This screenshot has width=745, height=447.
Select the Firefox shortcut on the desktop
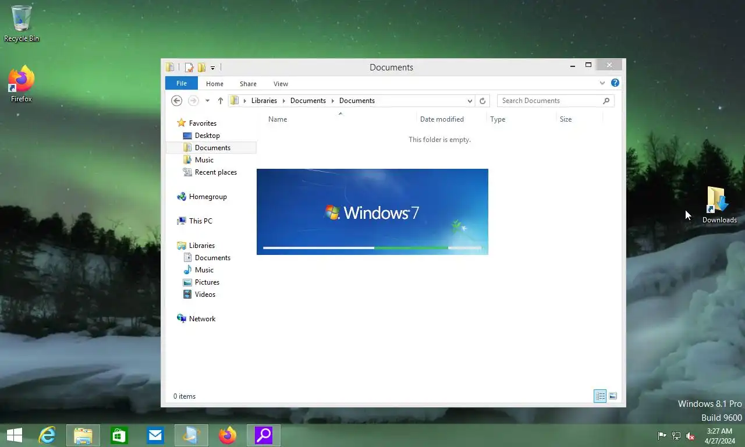pyautogui.click(x=22, y=84)
